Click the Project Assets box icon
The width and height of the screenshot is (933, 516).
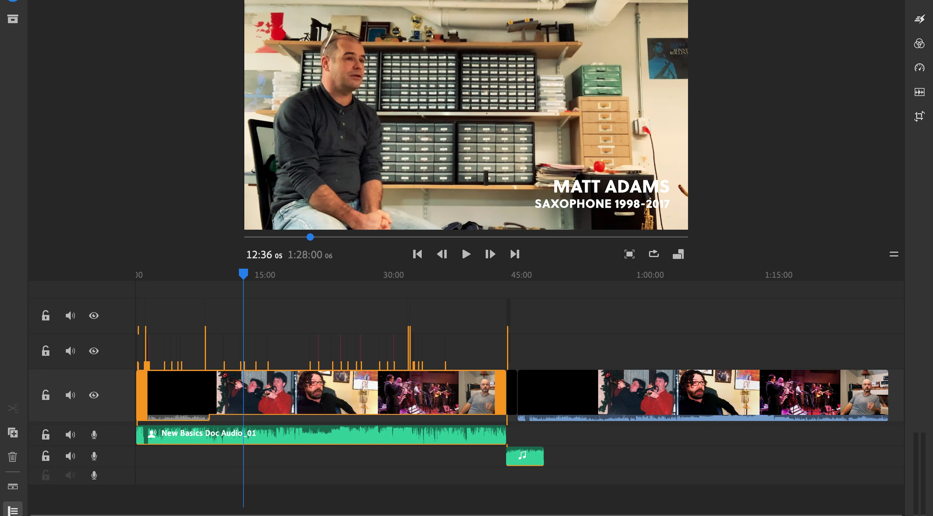(x=13, y=19)
